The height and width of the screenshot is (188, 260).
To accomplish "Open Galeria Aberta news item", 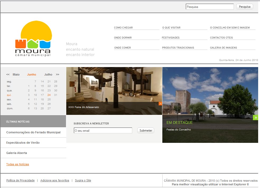I will click(x=17, y=153).
